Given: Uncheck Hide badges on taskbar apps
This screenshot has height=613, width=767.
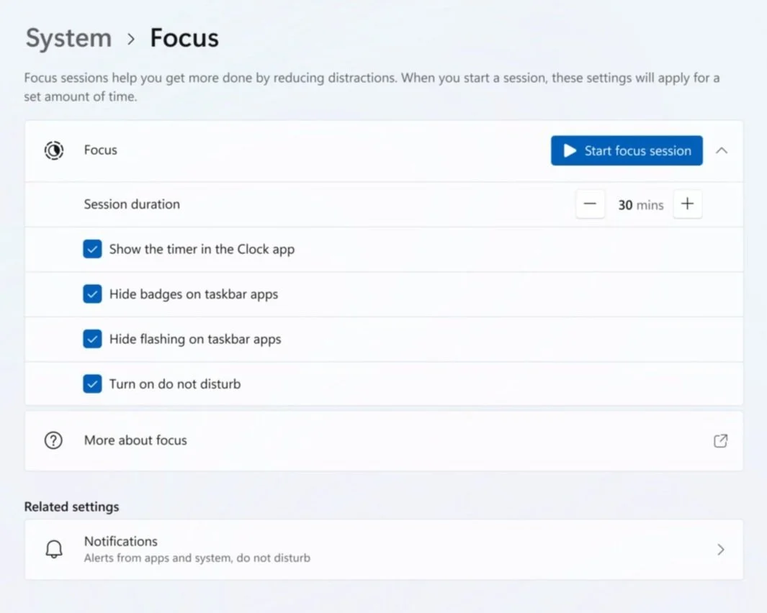Looking at the screenshot, I should pos(92,294).
